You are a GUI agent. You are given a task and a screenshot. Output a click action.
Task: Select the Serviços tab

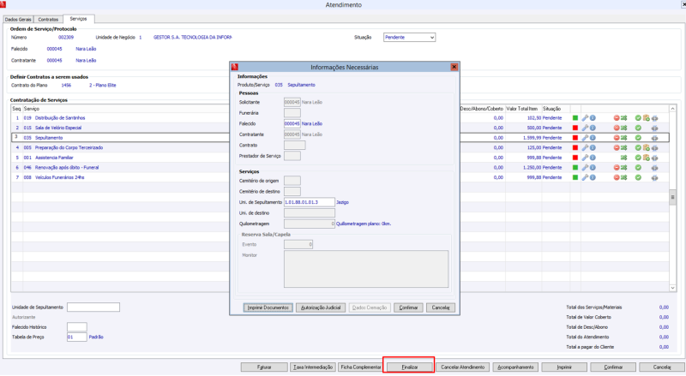[x=78, y=19]
